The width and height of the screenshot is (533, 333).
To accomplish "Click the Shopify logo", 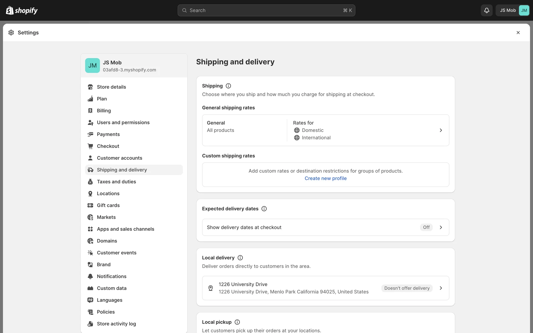I will pyautogui.click(x=22, y=11).
